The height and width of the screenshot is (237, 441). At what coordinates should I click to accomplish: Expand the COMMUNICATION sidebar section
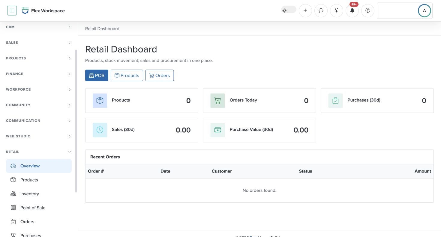coord(39,121)
